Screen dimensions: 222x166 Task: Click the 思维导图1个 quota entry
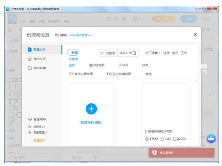coord(38,132)
